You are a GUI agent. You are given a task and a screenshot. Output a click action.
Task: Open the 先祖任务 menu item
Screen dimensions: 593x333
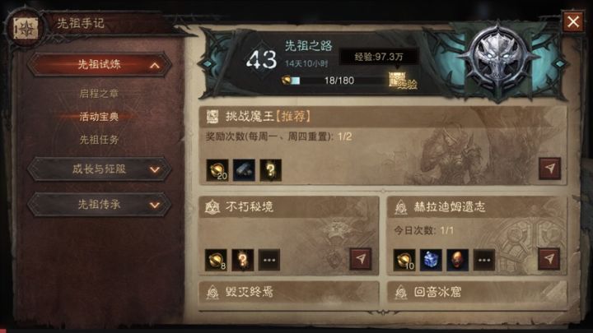coord(99,140)
